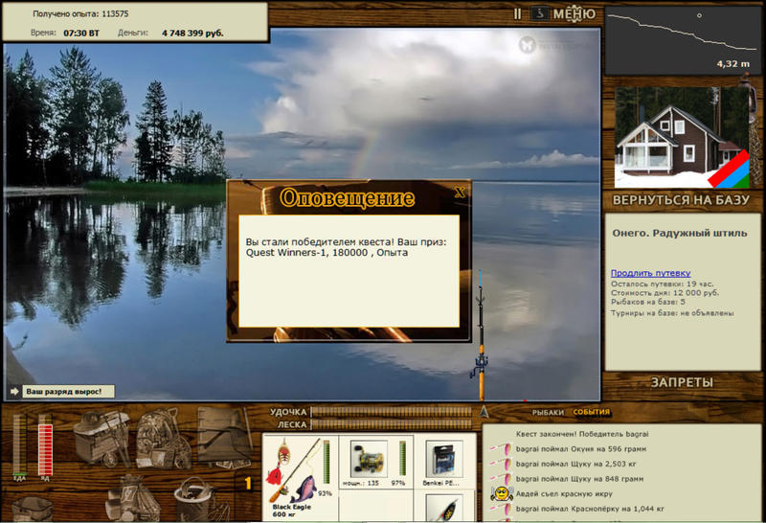Open the ЗАПРЕТЫ restrictions button
Viewport: 766px width, 523px height.
pos(682,382)
